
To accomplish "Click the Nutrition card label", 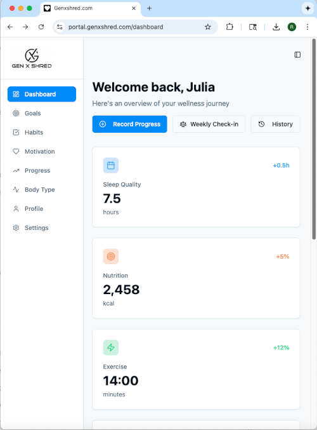I will pos(115,275).
